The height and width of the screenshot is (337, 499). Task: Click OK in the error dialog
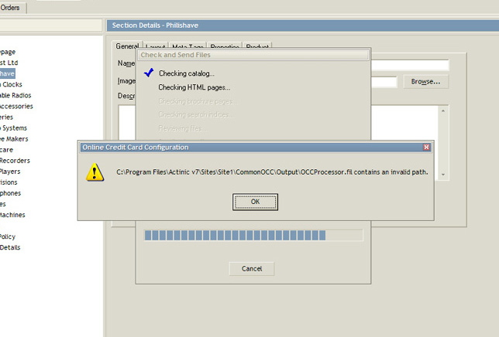click(255, 202)
